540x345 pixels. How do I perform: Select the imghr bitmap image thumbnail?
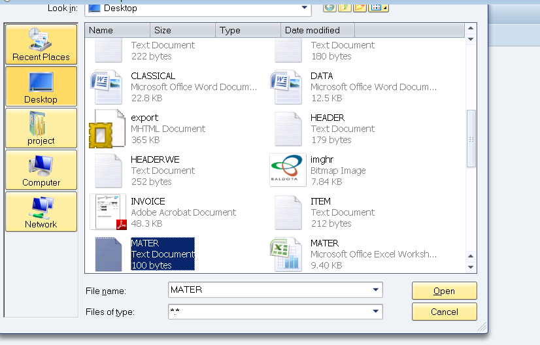point(288,170)
